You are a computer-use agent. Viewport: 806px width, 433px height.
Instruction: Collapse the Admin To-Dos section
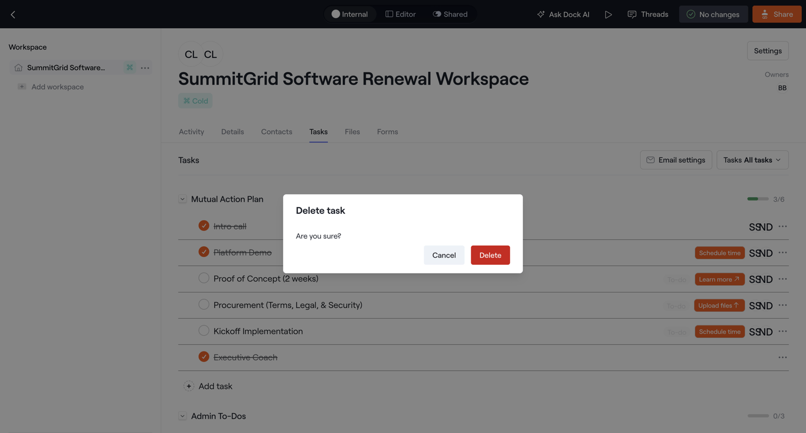coord(182,416)
